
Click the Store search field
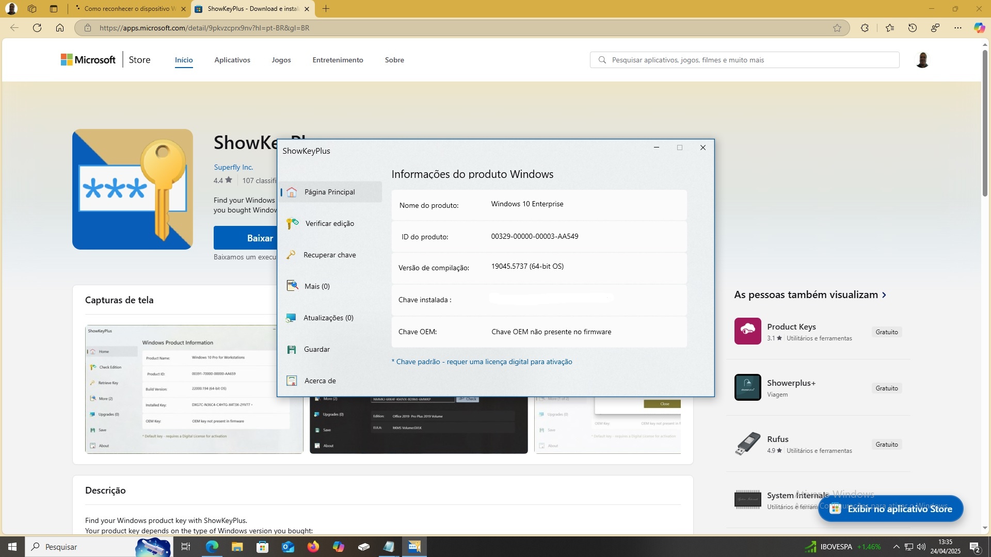744,60
